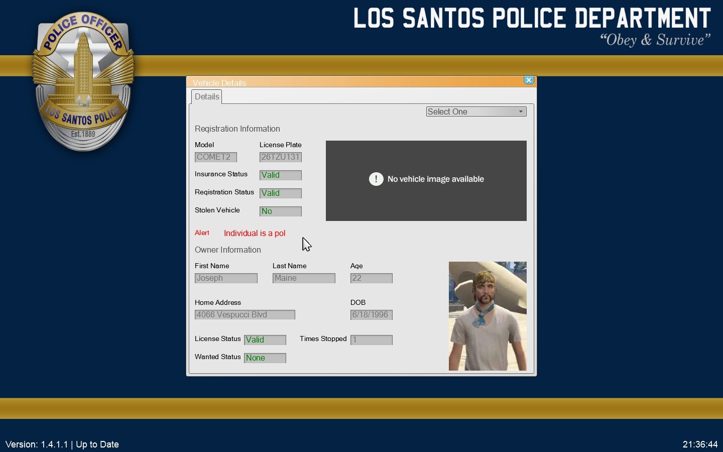723x452 pixels.
Task: Click the License Plate label
Action: click(281, 145)
